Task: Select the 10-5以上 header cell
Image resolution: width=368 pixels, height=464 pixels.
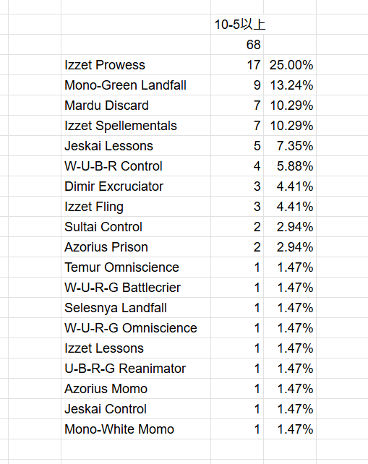Action: pos(237,25)
